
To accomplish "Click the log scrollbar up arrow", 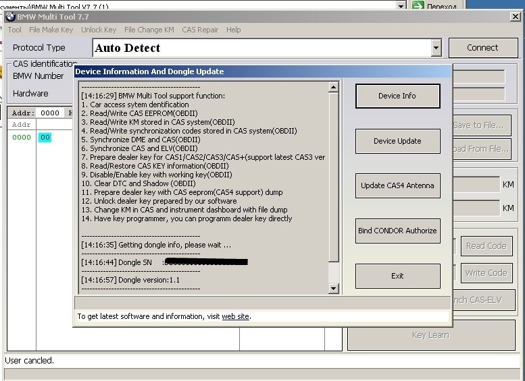I will coord(334,87).
